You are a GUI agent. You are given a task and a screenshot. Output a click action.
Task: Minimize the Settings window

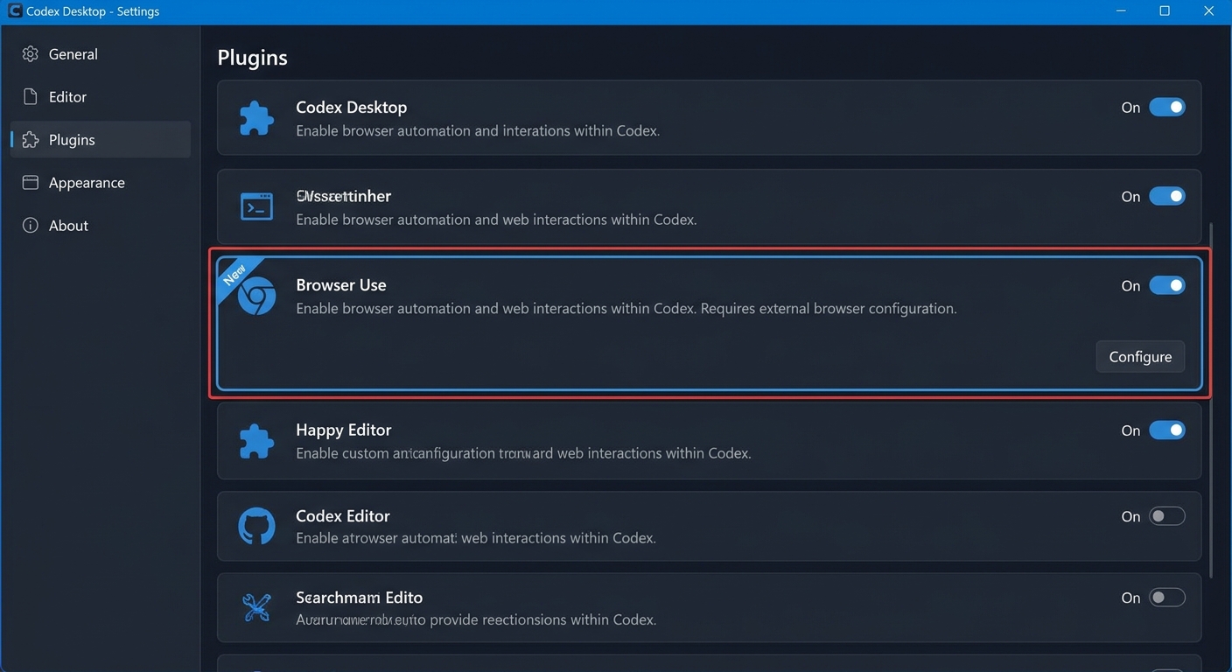[1123, 11]
